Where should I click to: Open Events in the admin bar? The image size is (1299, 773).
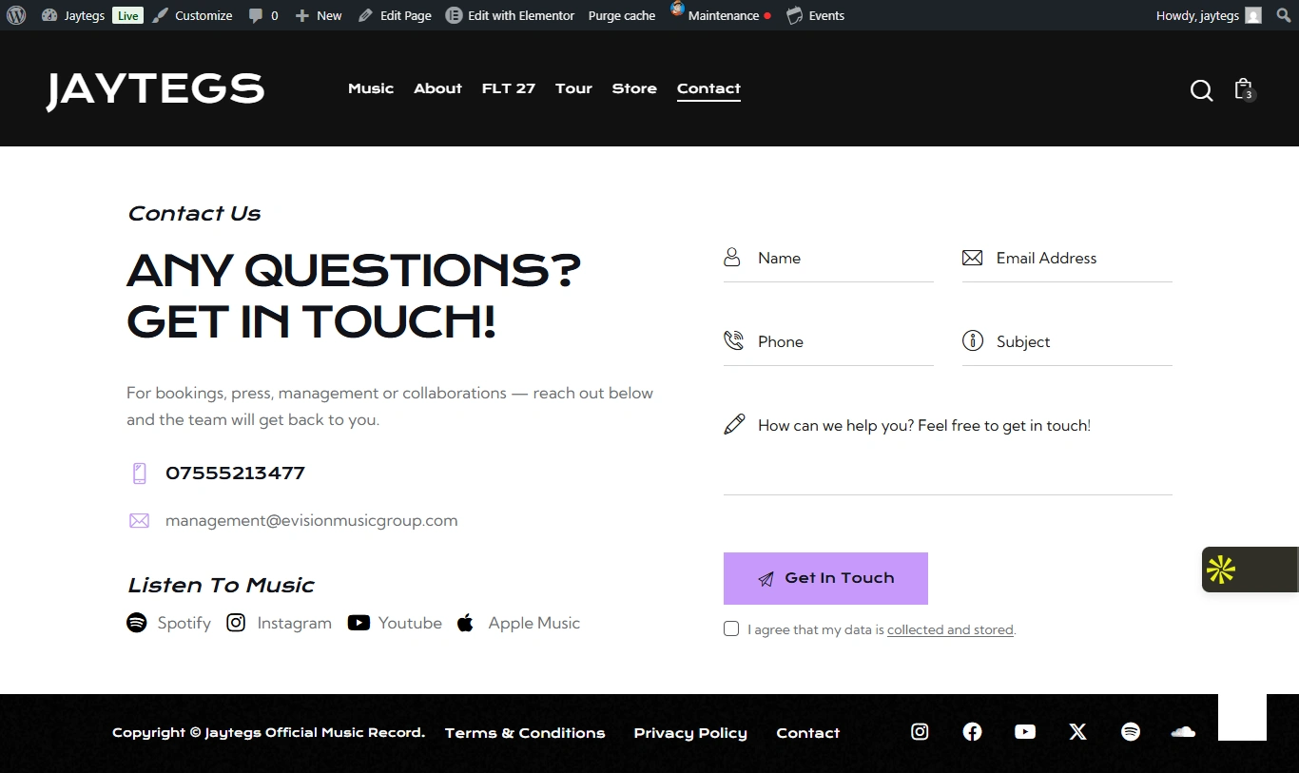coord(816,15)
